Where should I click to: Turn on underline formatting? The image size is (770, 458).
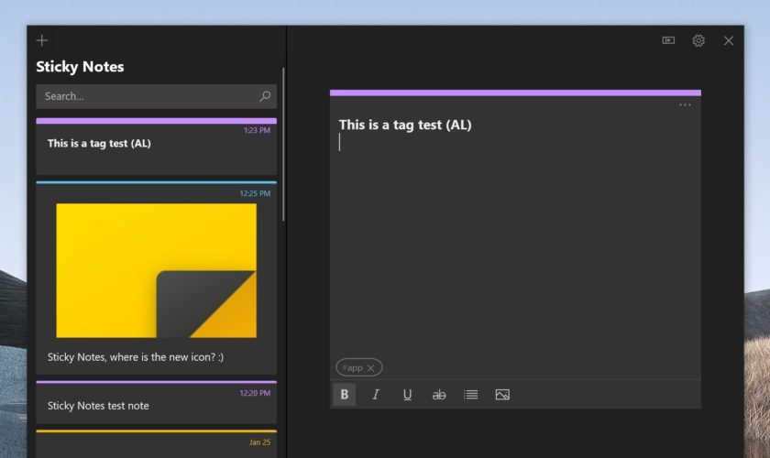pos(407,395)
